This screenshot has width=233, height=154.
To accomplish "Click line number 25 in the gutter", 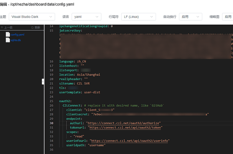I will 51,101.
